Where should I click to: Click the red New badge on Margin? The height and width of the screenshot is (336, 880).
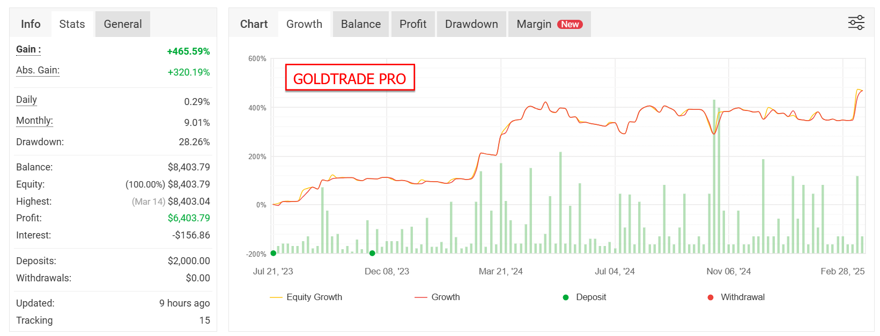(x=570, y=25)
